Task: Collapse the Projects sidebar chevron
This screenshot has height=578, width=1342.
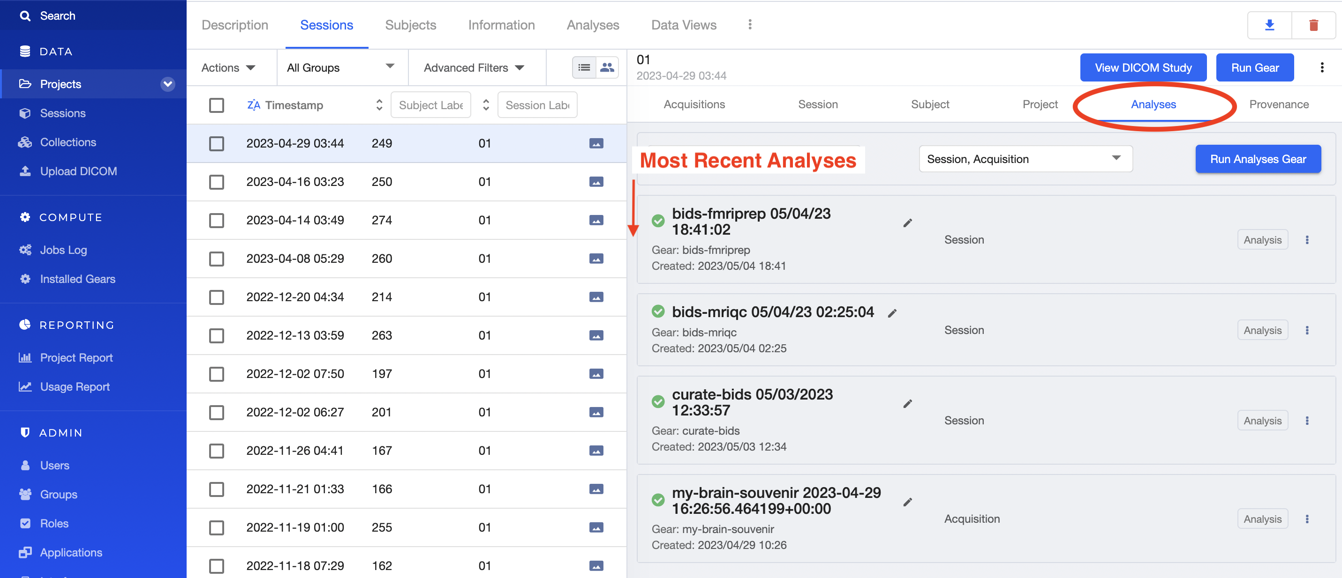Action: (x=167, y=84)
